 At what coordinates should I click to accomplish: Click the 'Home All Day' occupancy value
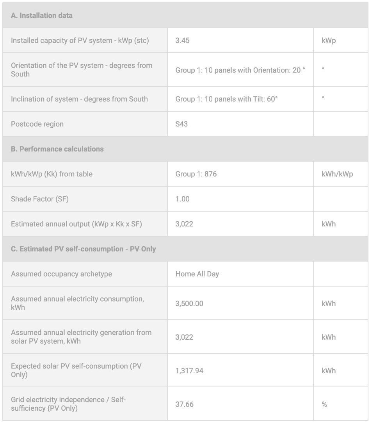tap(197, 274)
